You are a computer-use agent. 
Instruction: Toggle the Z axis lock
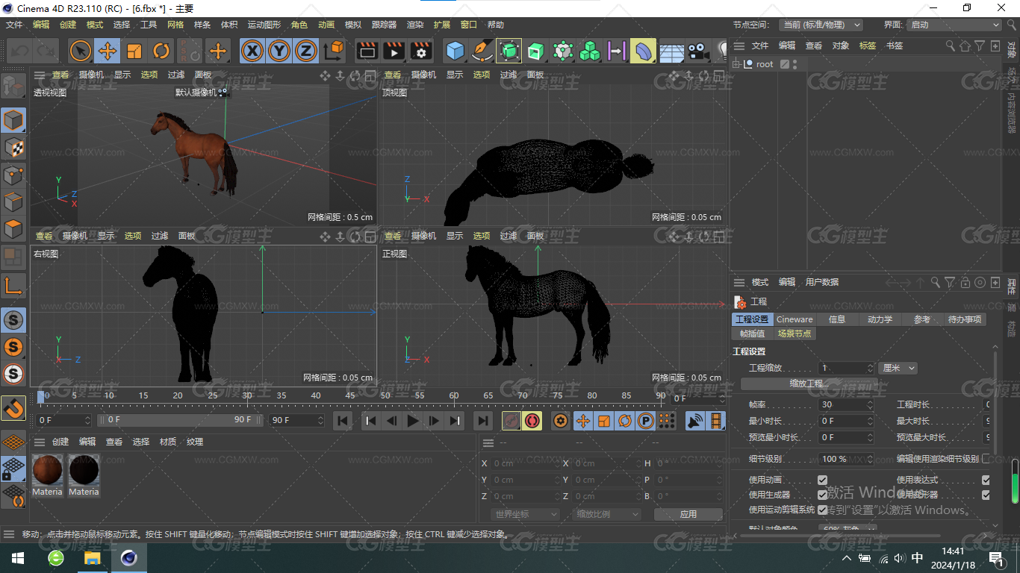(x=305, y=51)
